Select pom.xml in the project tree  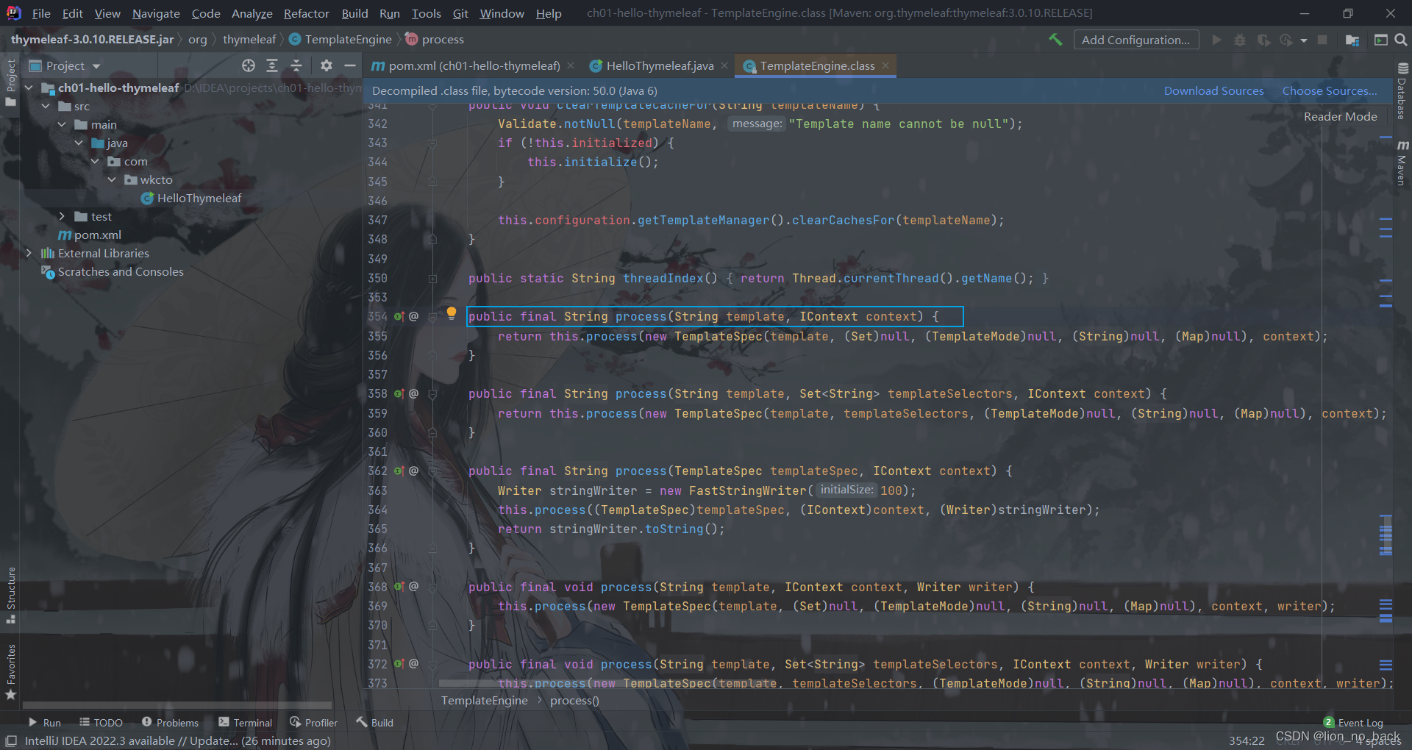point(90,235)
